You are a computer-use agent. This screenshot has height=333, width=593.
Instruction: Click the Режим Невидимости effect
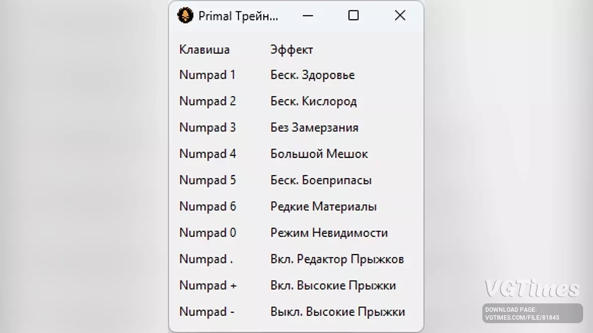coord(329,233)
